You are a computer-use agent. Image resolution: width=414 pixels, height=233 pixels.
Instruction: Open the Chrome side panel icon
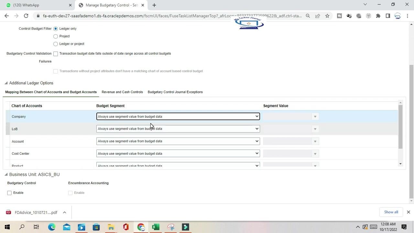tap(388, 16)
